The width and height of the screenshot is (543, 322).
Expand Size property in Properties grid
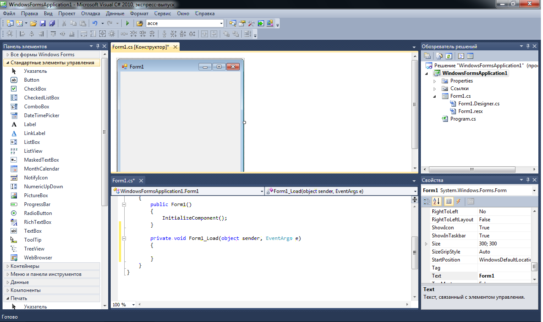point(426,244)
